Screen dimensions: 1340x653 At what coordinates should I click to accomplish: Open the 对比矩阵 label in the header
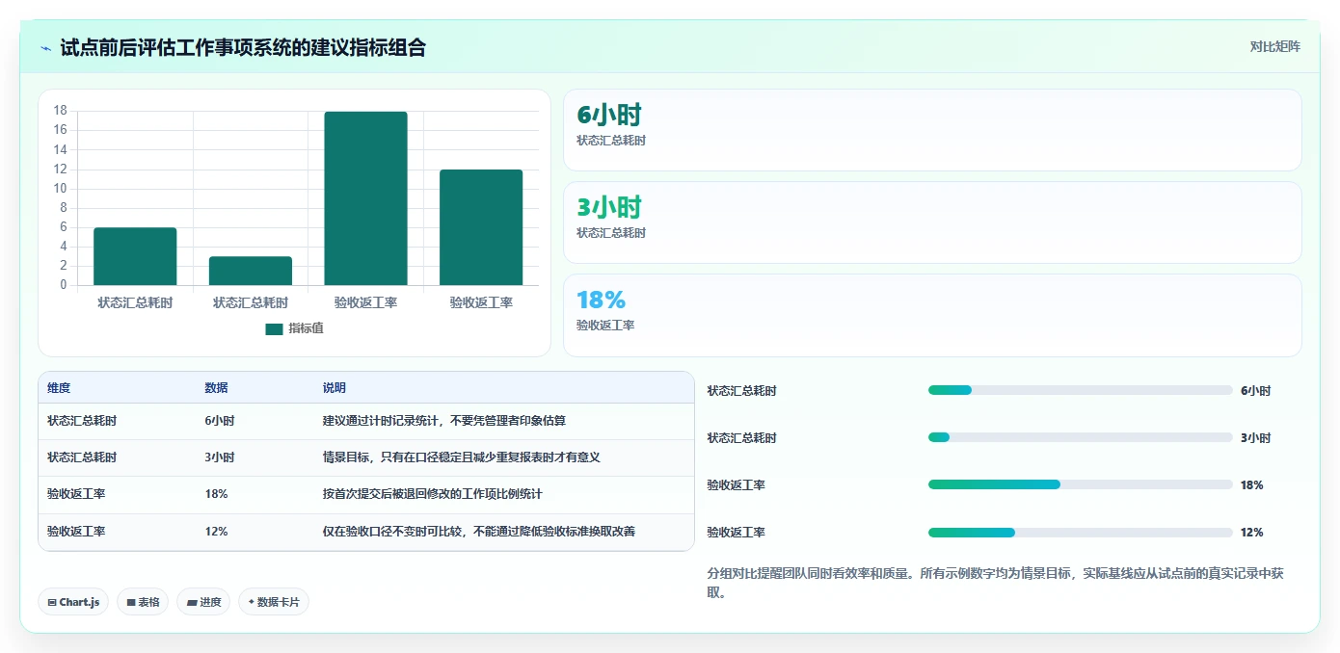click(1274, 46)
